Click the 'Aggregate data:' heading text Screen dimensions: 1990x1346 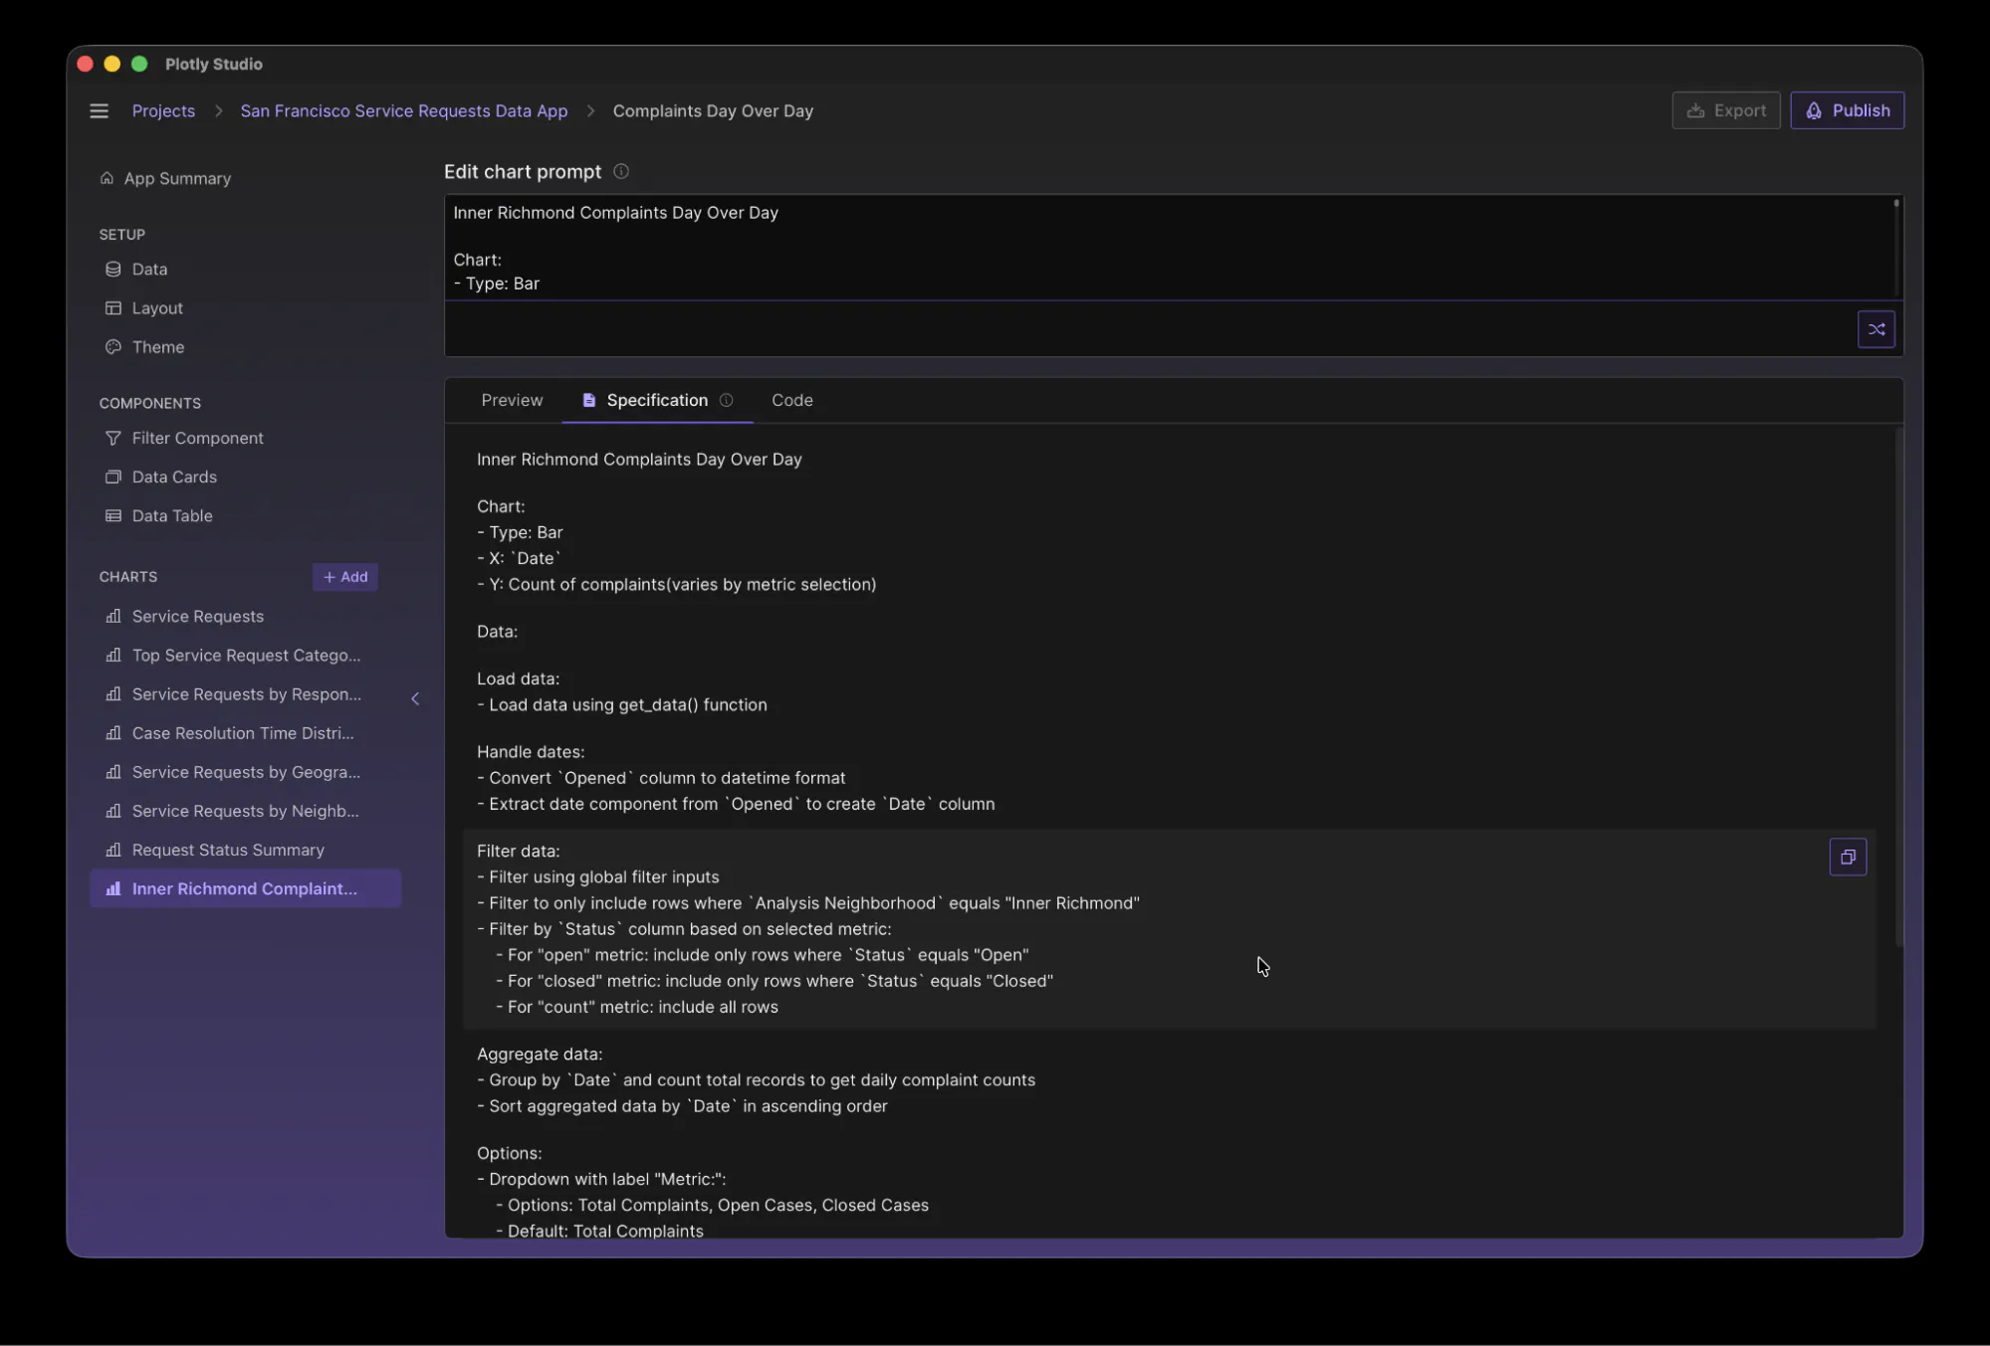coord(540,1055)
